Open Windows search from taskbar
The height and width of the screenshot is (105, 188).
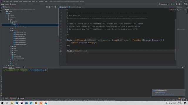(7, 103)
